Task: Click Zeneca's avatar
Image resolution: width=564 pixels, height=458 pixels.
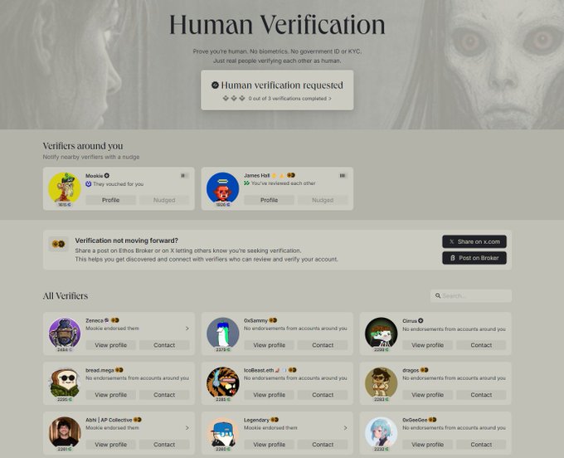Action: point(65,334)
